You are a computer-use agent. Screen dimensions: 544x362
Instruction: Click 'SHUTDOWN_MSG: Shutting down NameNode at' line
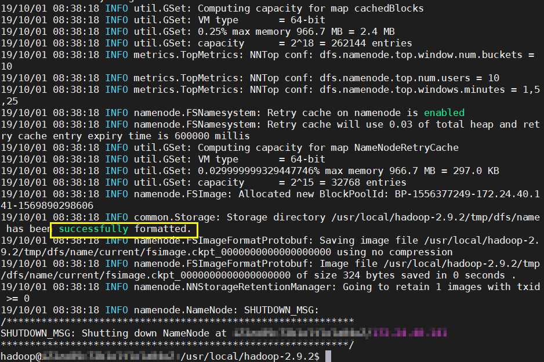[114, 334]
